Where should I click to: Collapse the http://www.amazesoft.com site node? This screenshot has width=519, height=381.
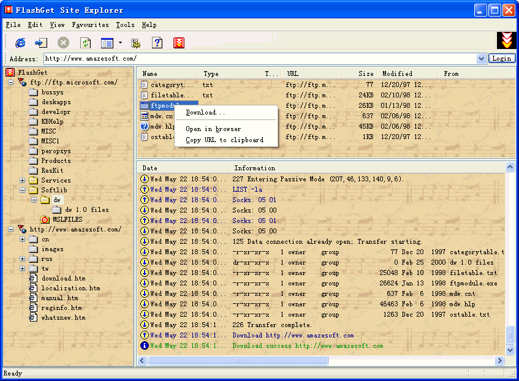point(11,229)
